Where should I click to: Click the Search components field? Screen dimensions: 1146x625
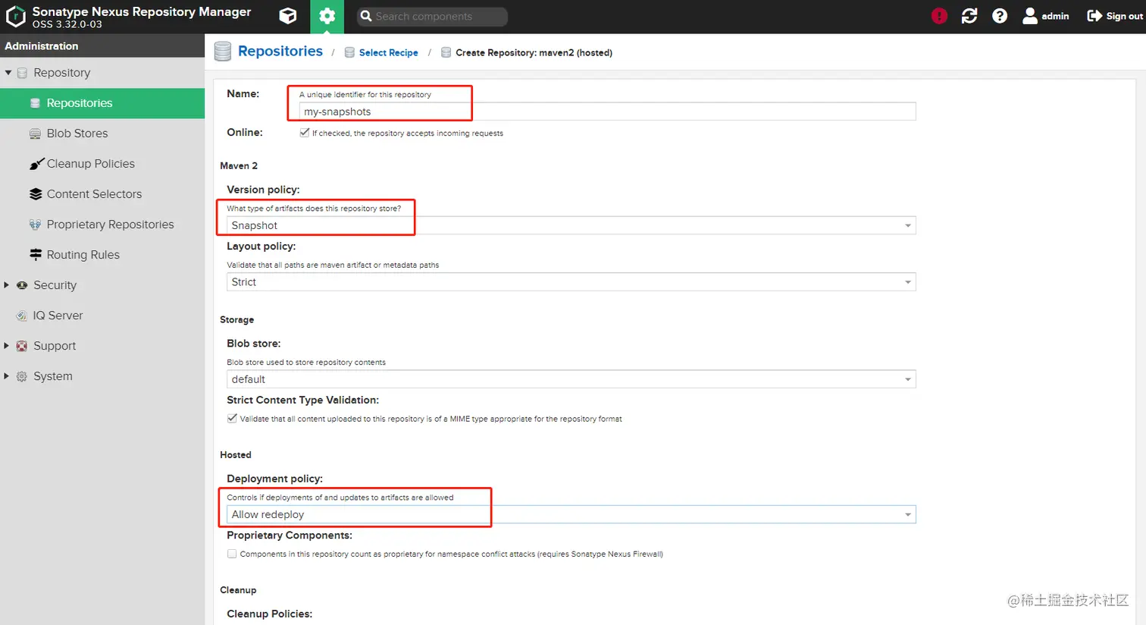[432, 16]
